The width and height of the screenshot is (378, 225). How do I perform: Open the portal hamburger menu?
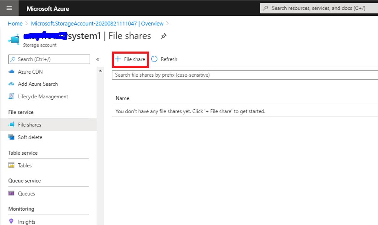[x=9, y=8]
